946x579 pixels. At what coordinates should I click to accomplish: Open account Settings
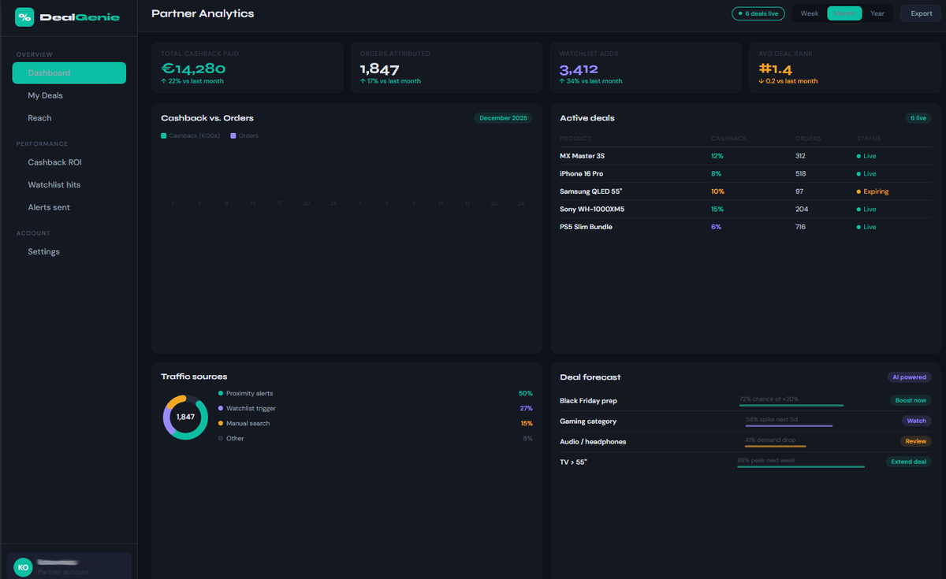point(69,251)
